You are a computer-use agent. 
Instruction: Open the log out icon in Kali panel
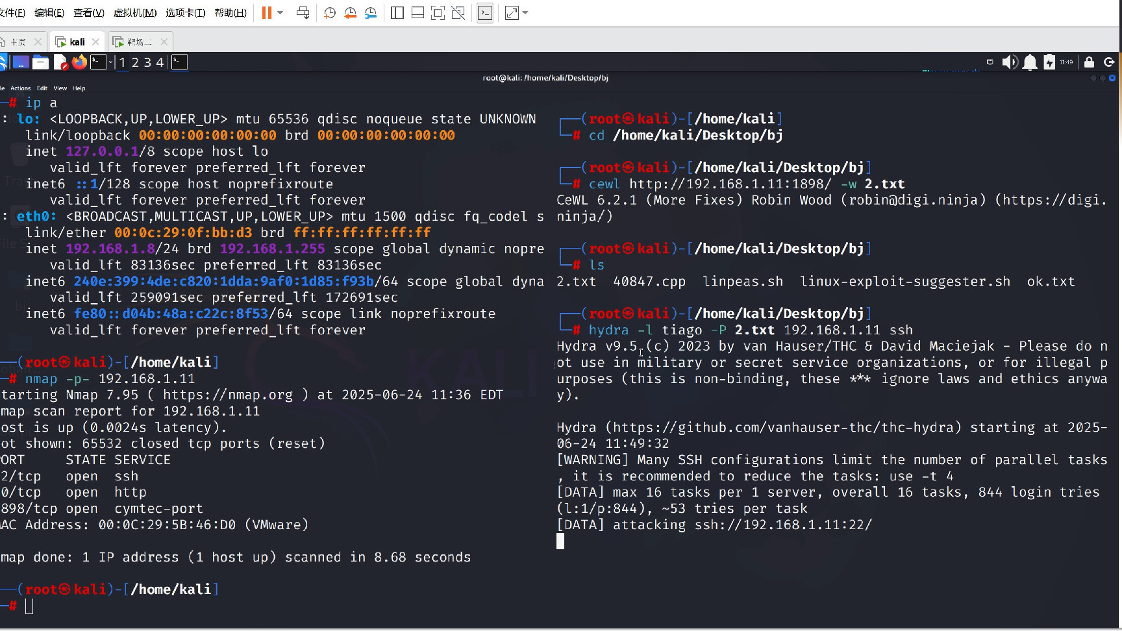tap(1110, 62)
